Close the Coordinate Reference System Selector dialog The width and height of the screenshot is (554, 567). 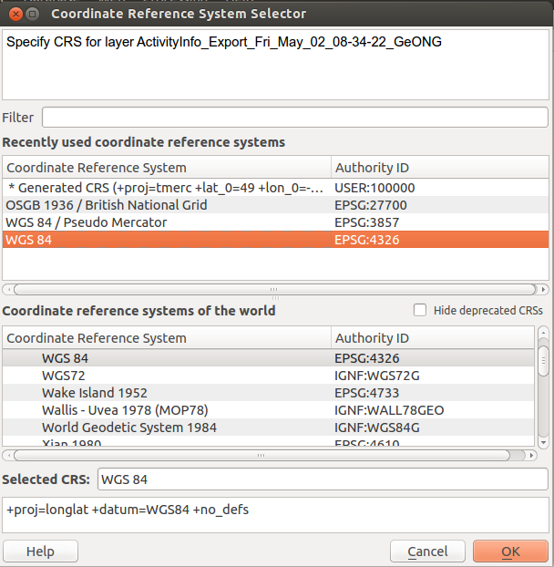15,14
